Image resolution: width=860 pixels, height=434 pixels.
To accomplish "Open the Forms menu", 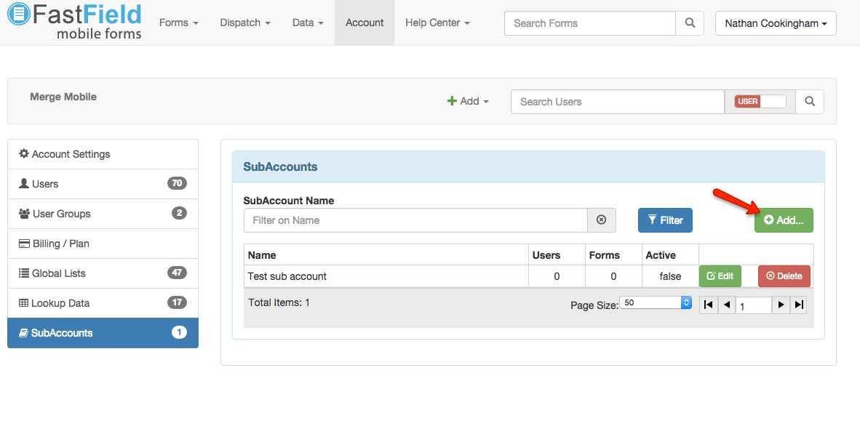I will pos(178,23).
